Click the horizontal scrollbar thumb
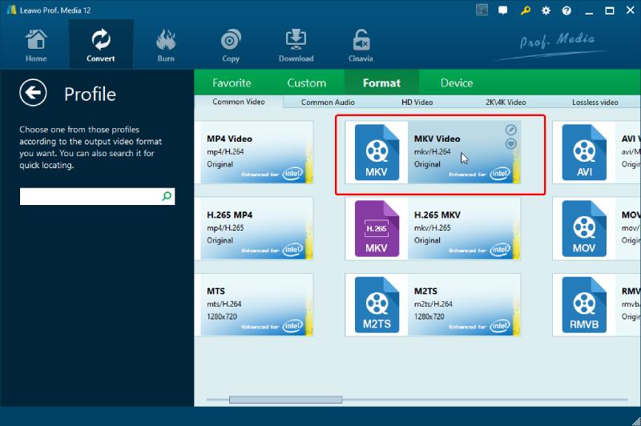This screenshot has width=641, height=426. [x=286, y=400]
